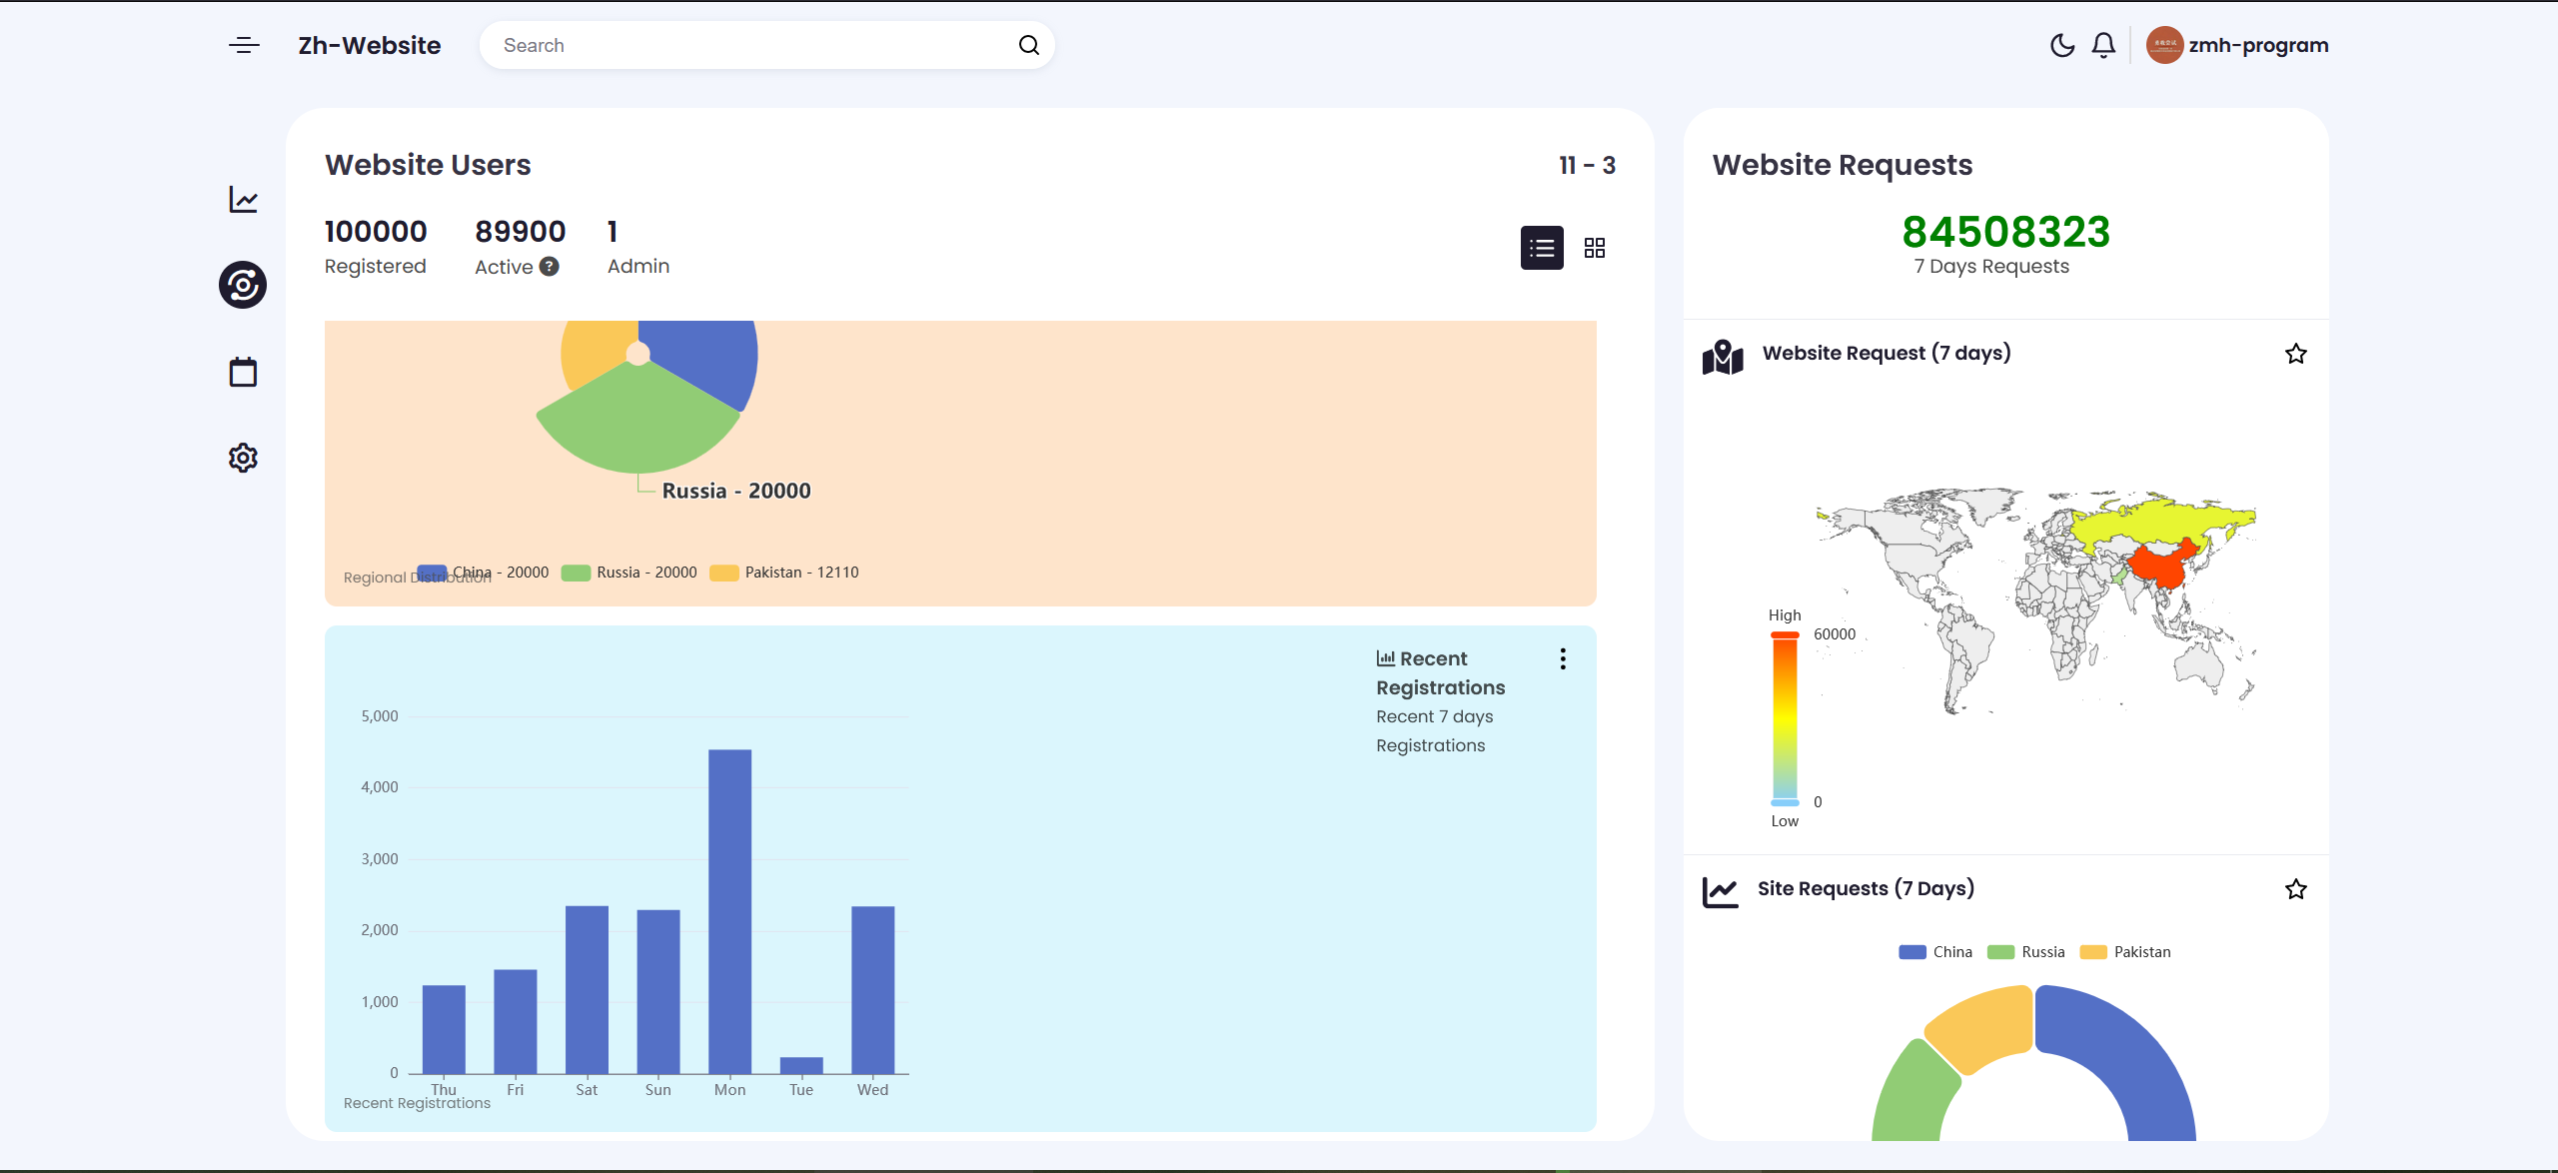
Task: Open the line chart sidebar page
Action: click(243, 200)
